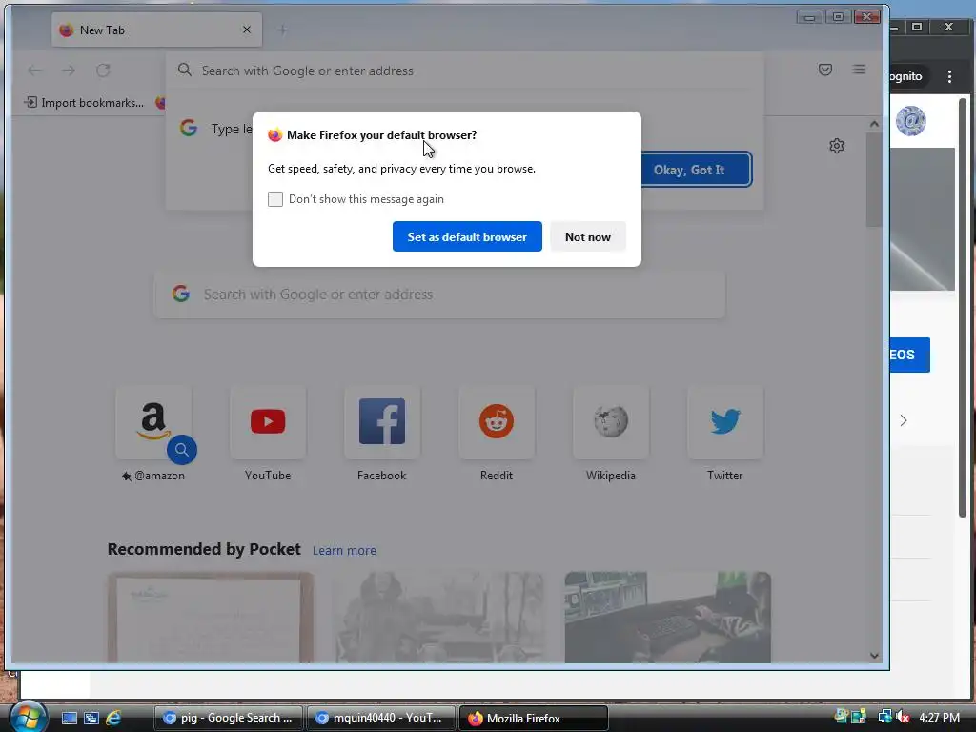Image resolution: width=976 pixels, height=732 pixels.
Task: Reload the page with refresh icon
Action: coord(103,71)
